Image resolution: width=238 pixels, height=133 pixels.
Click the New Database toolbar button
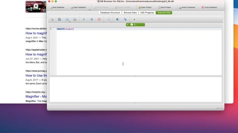(57, 7)
